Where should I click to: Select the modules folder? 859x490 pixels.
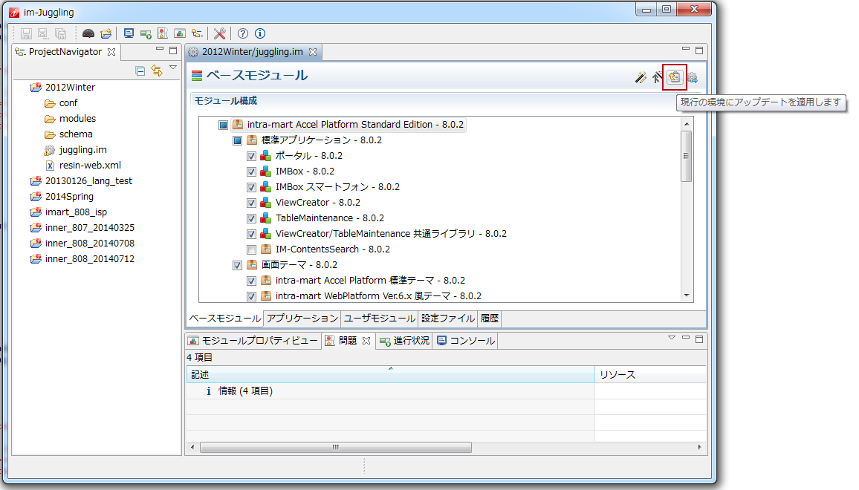[77, 119]
